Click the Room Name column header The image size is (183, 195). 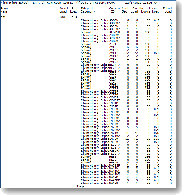4,10
